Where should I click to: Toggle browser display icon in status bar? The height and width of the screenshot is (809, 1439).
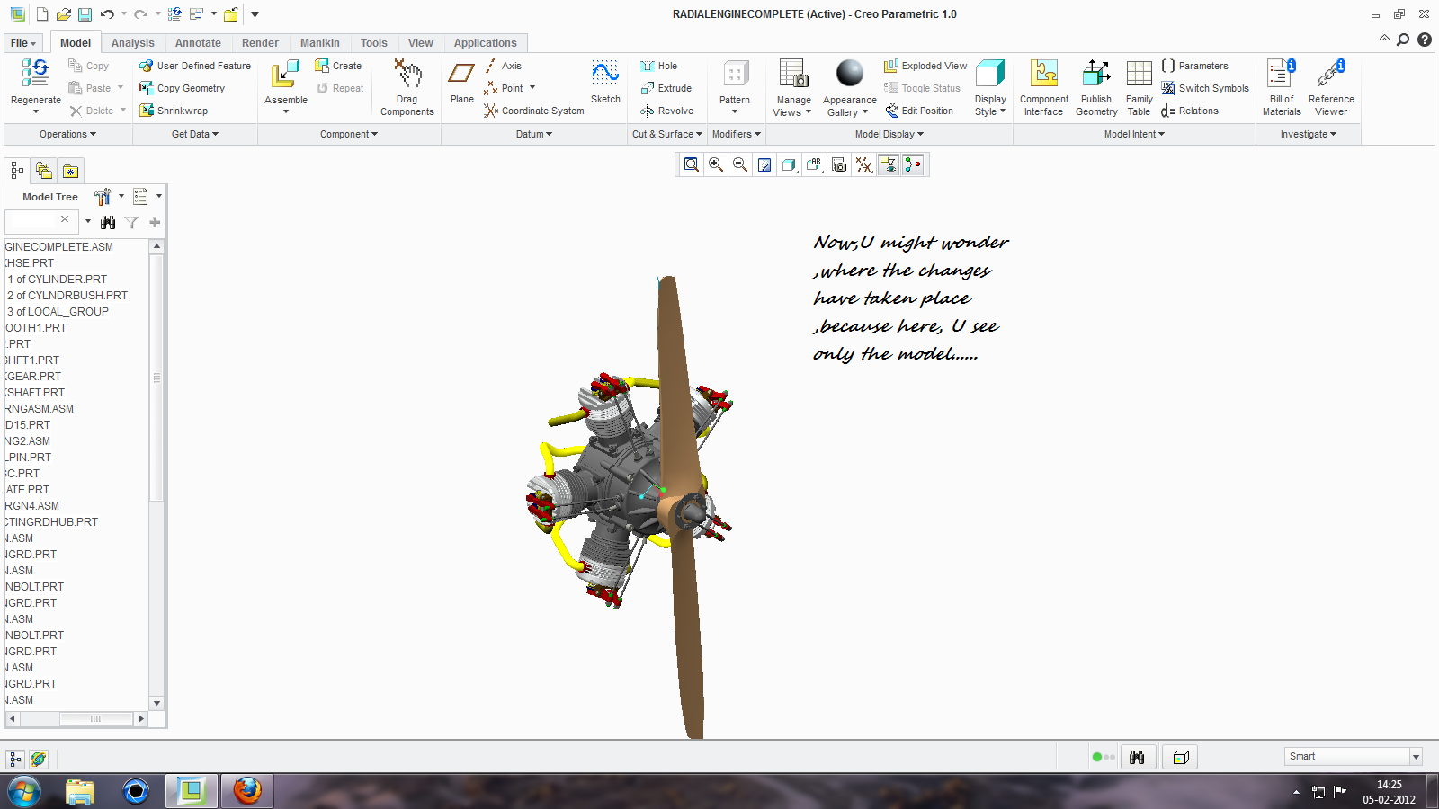point(39,759)
